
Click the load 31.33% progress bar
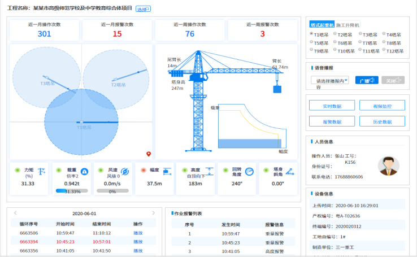click(x=72, y=191)
